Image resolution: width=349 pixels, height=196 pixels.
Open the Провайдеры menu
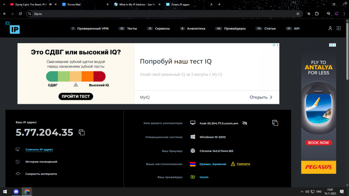[x=230, y=29]
